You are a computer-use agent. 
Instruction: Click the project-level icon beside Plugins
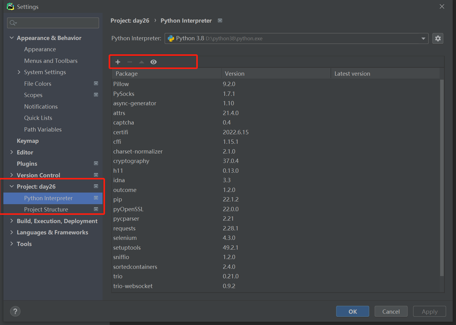[96, 164]
